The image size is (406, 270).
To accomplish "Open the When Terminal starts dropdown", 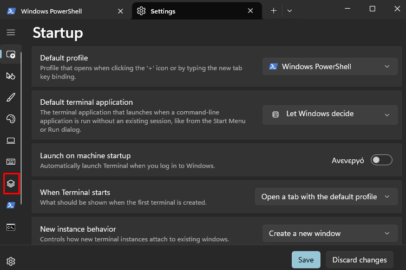I will [326, 197].
